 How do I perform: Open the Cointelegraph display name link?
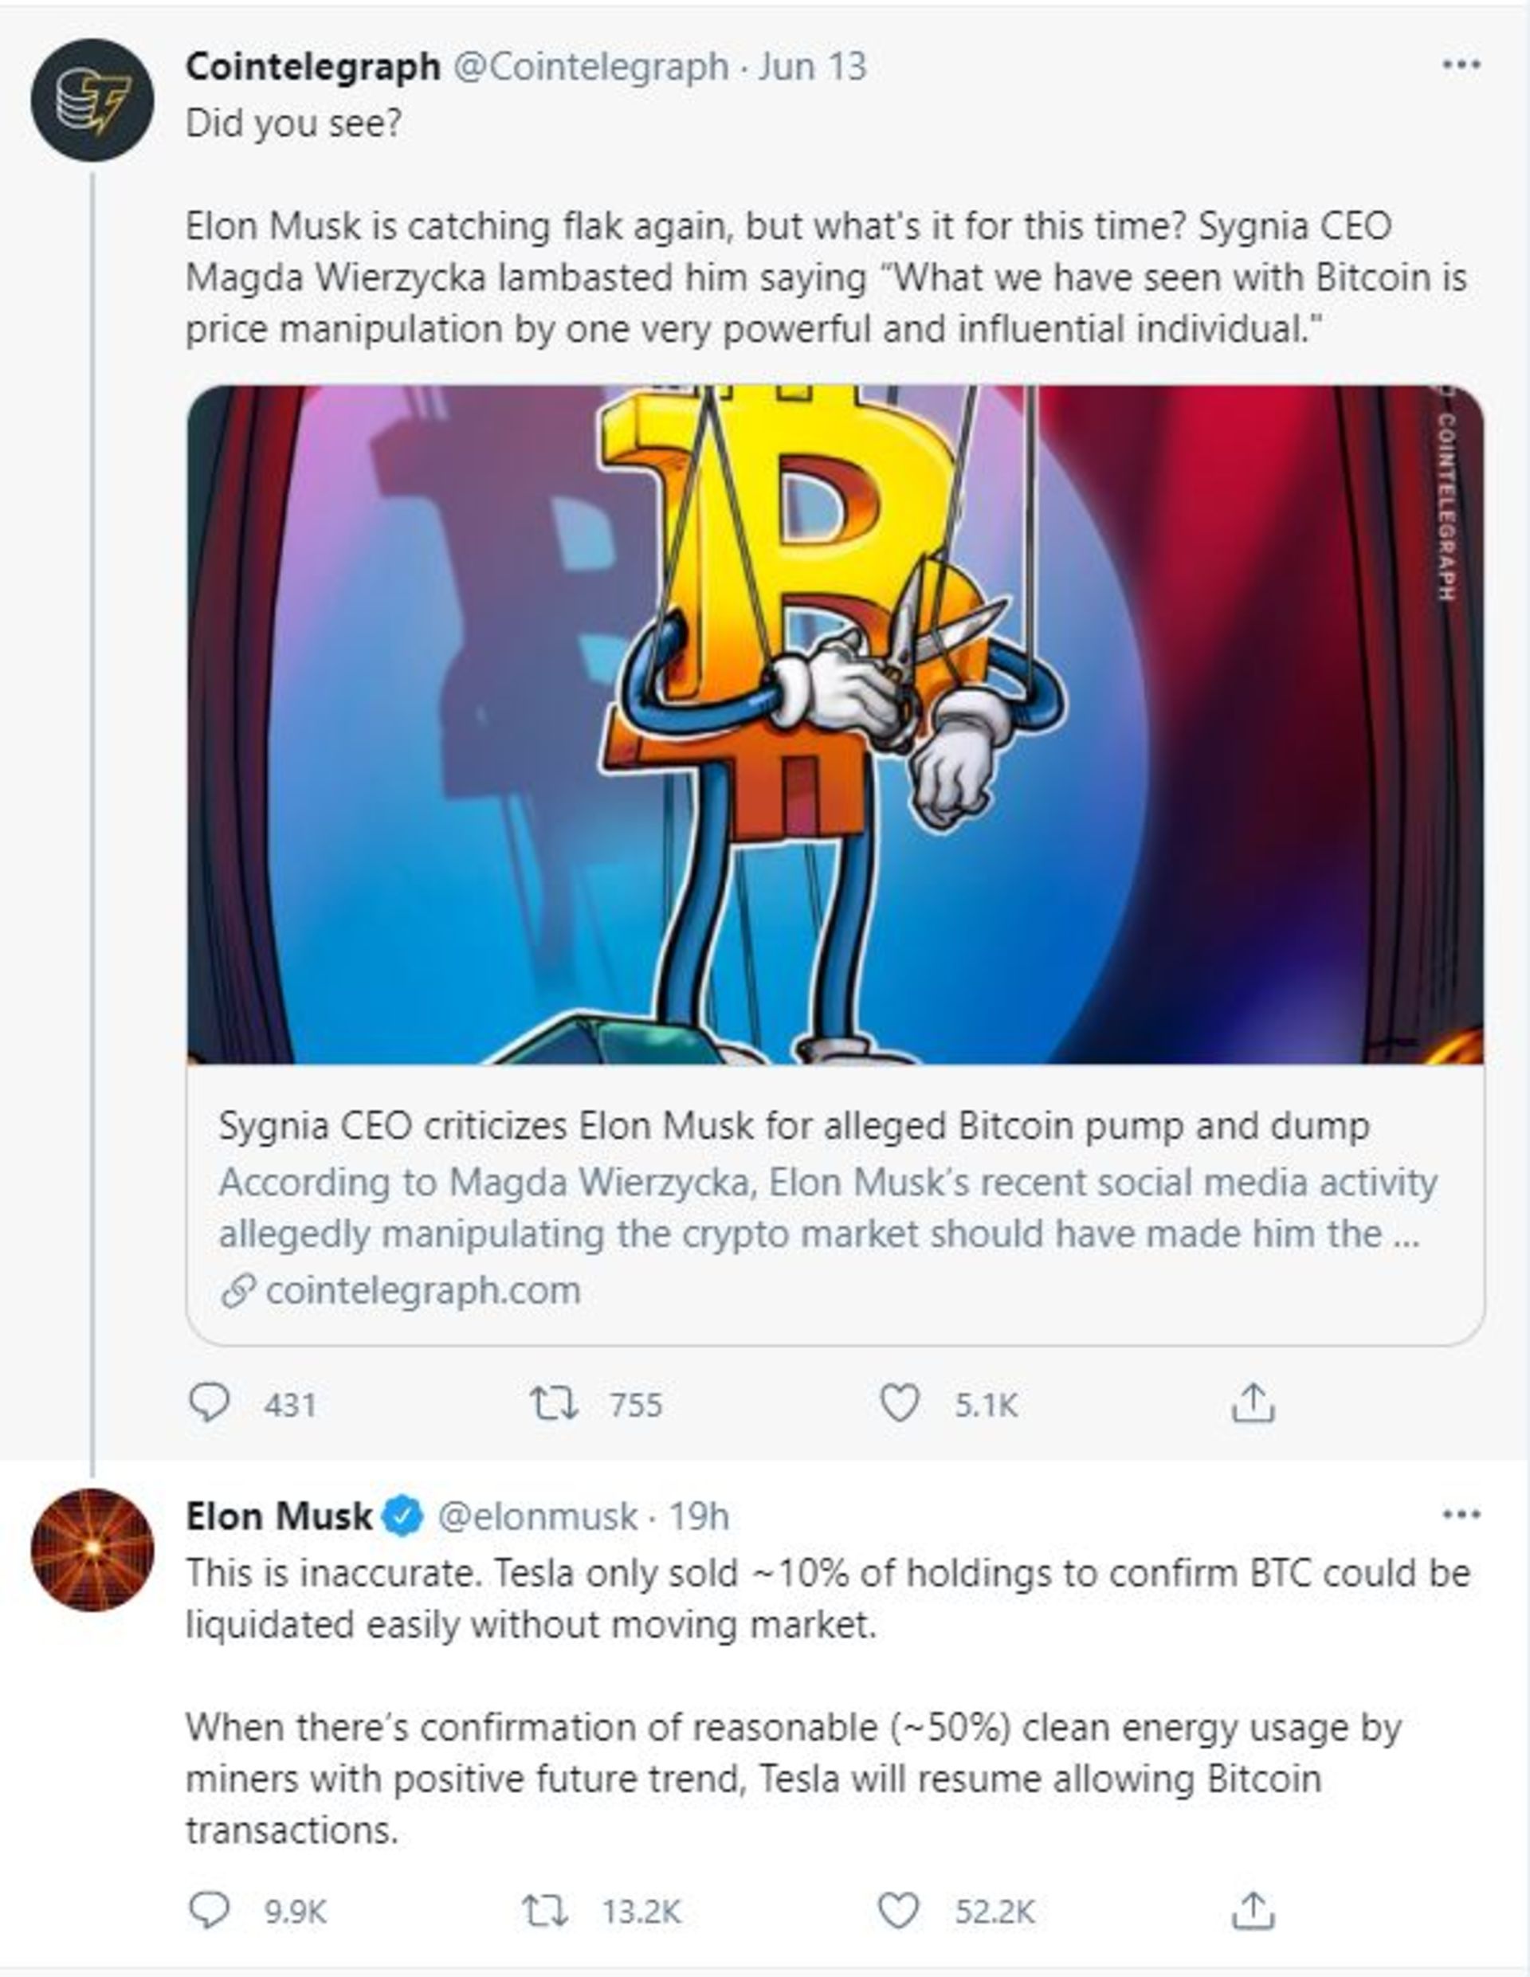click(312, 66)
